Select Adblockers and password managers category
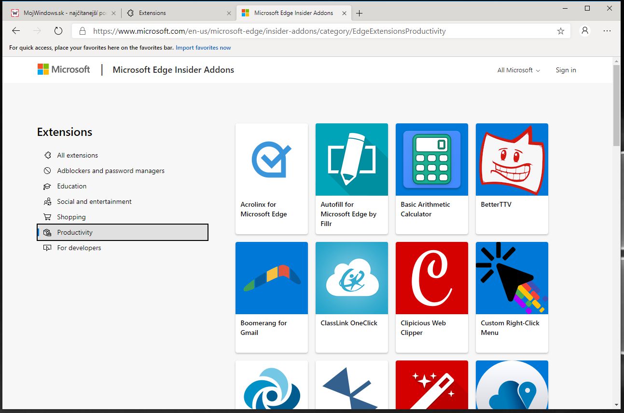This screenshot has height=413, width=624. click(x=123, y=171)
